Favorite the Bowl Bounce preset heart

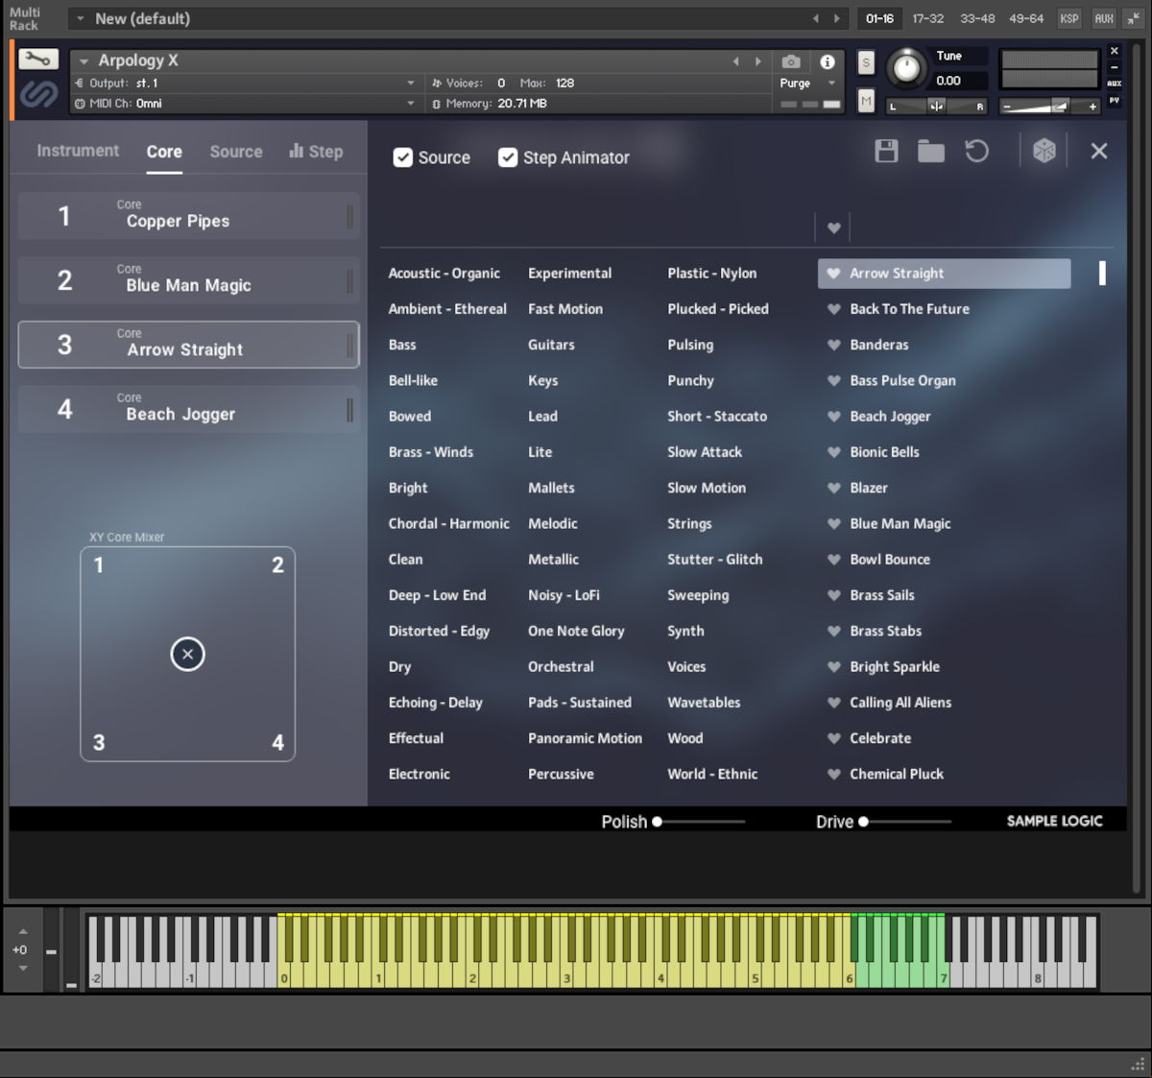833,560
